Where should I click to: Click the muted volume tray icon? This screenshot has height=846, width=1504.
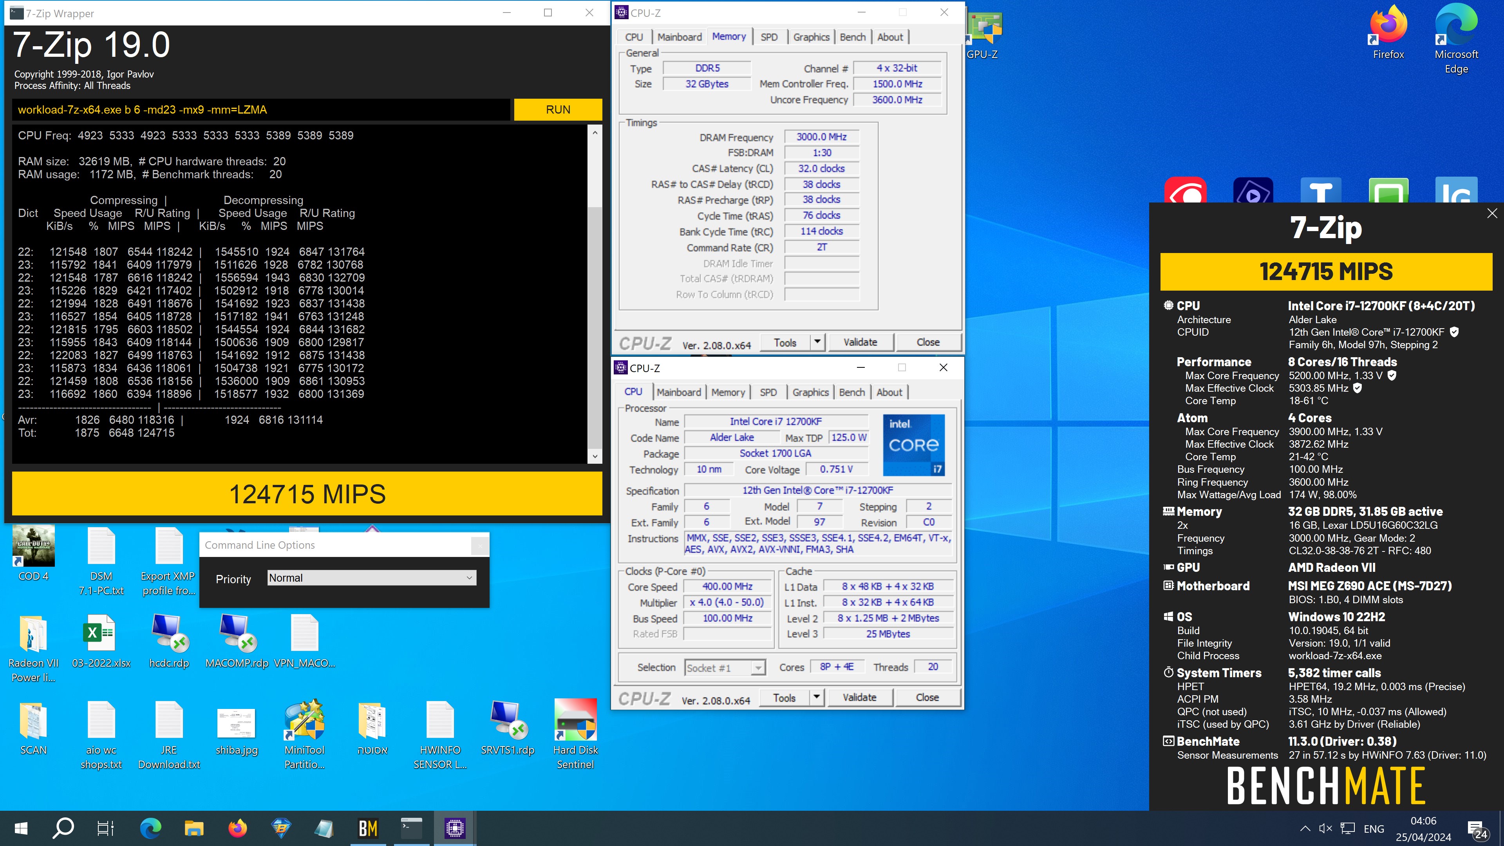pyautogui.click(x=1326, y=828)
